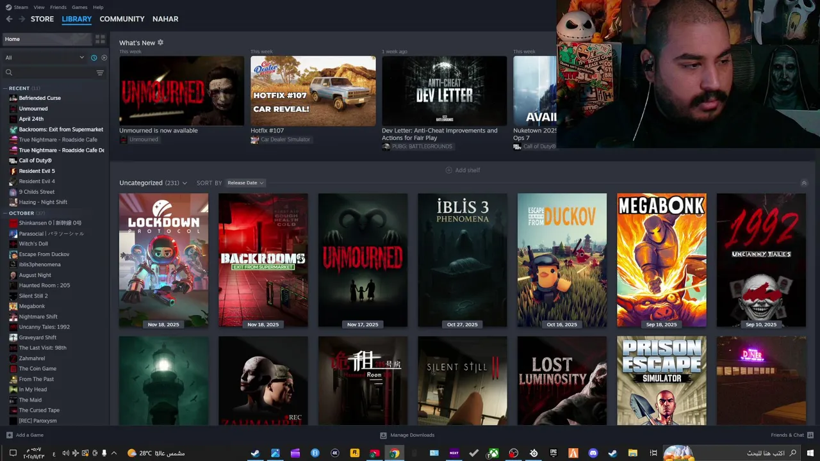Select Resident Evil 4 in the sidebar
The image size is (820, 461).
[37, 181]
